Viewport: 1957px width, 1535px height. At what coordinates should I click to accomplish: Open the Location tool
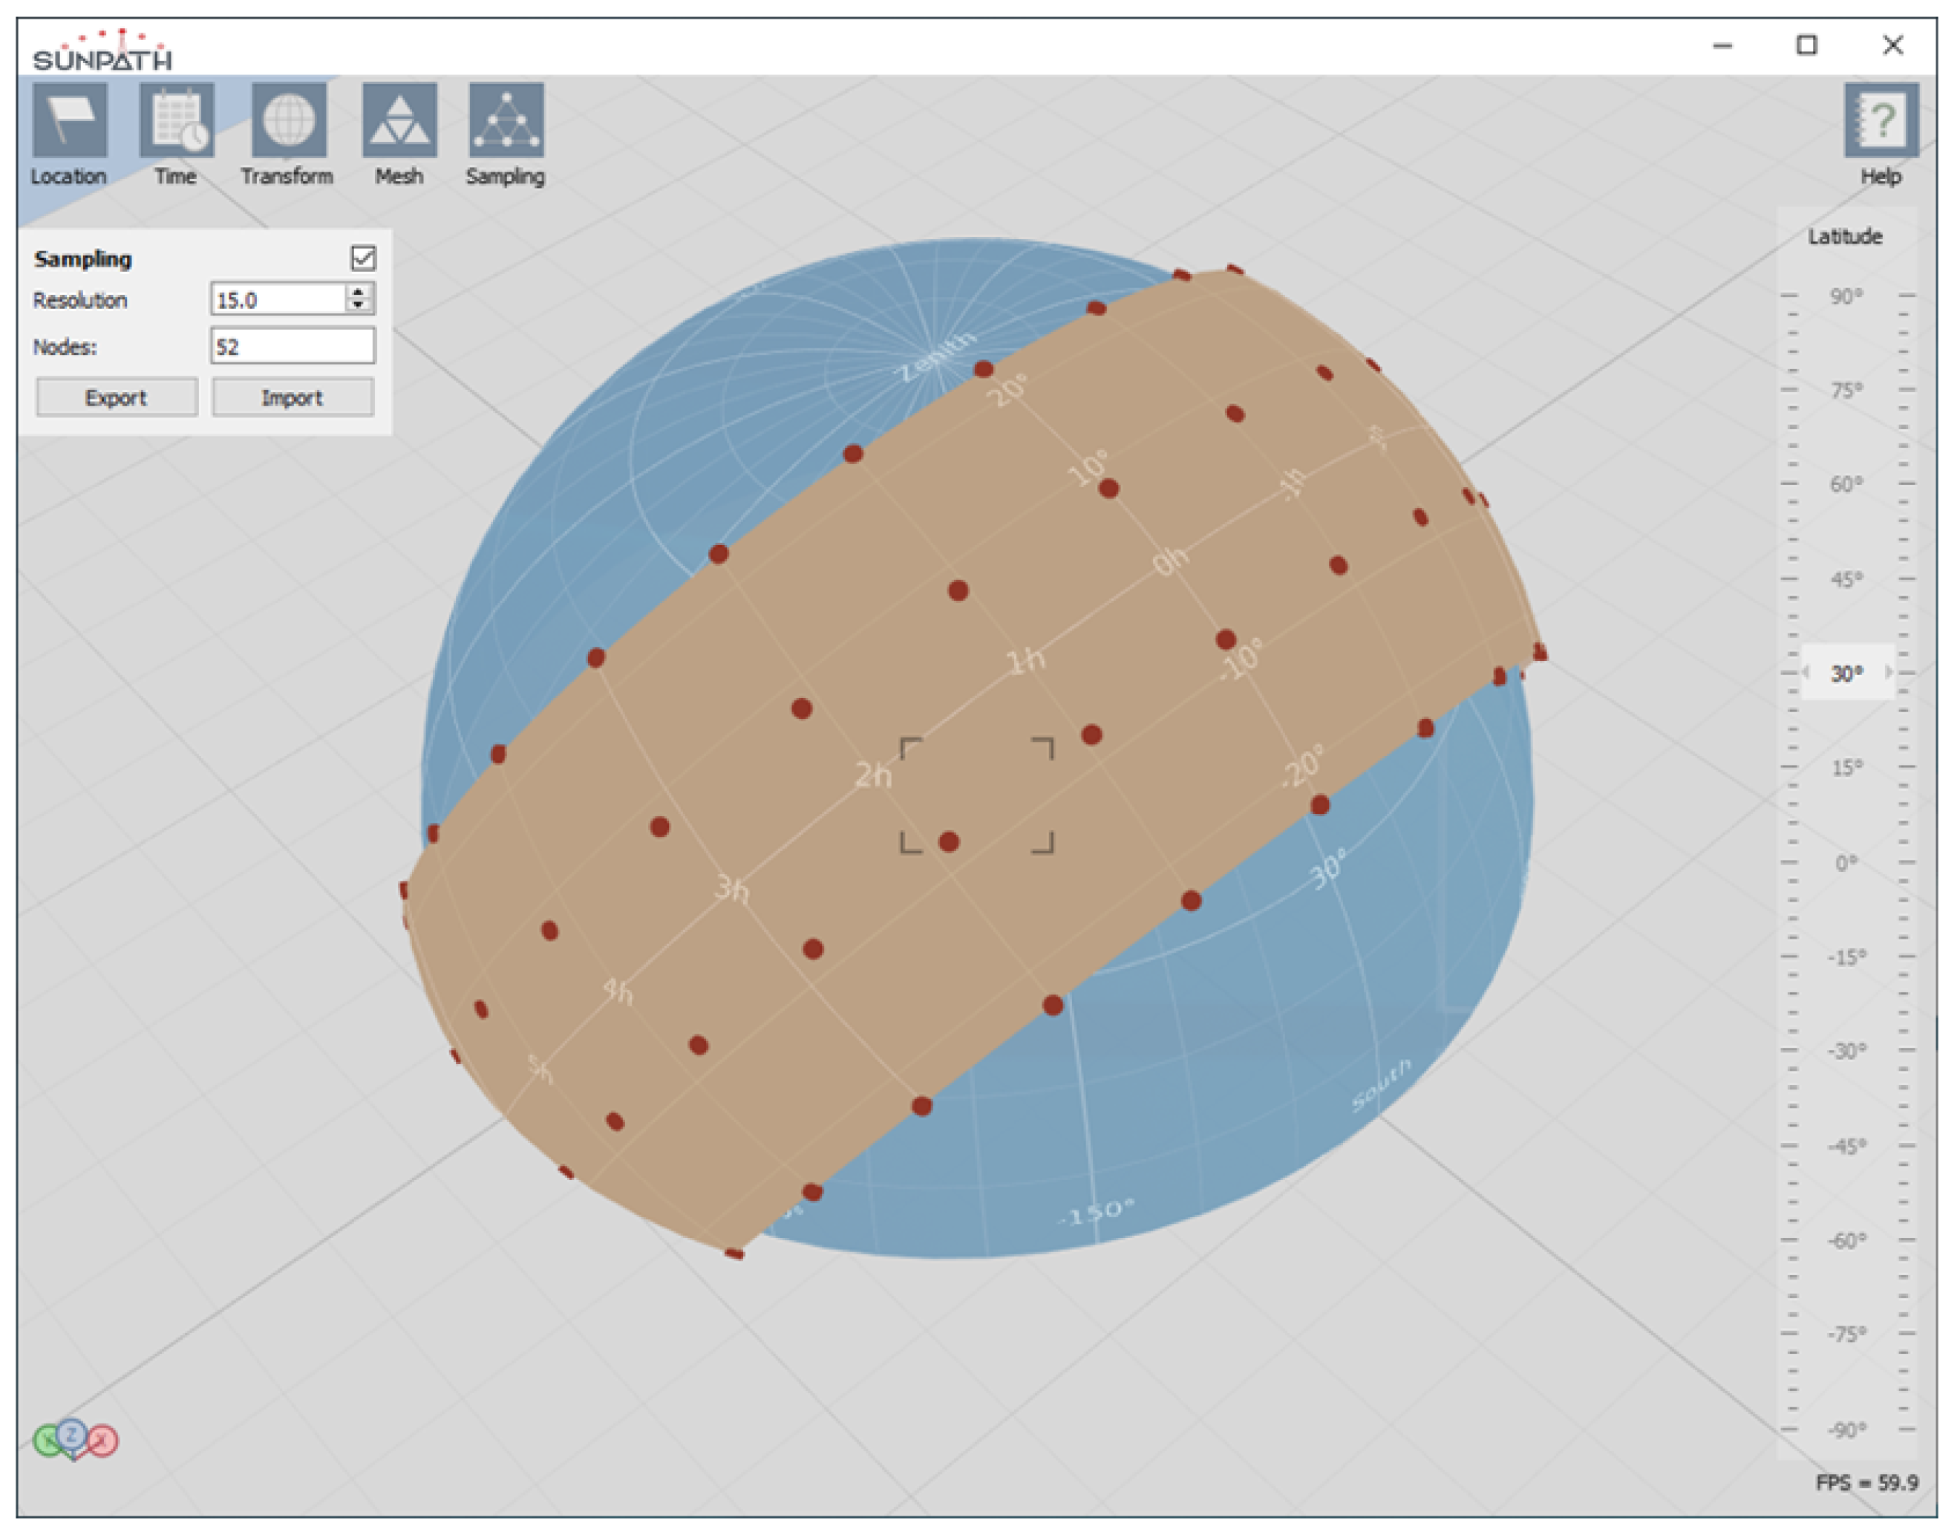click(x=69, y=120)
